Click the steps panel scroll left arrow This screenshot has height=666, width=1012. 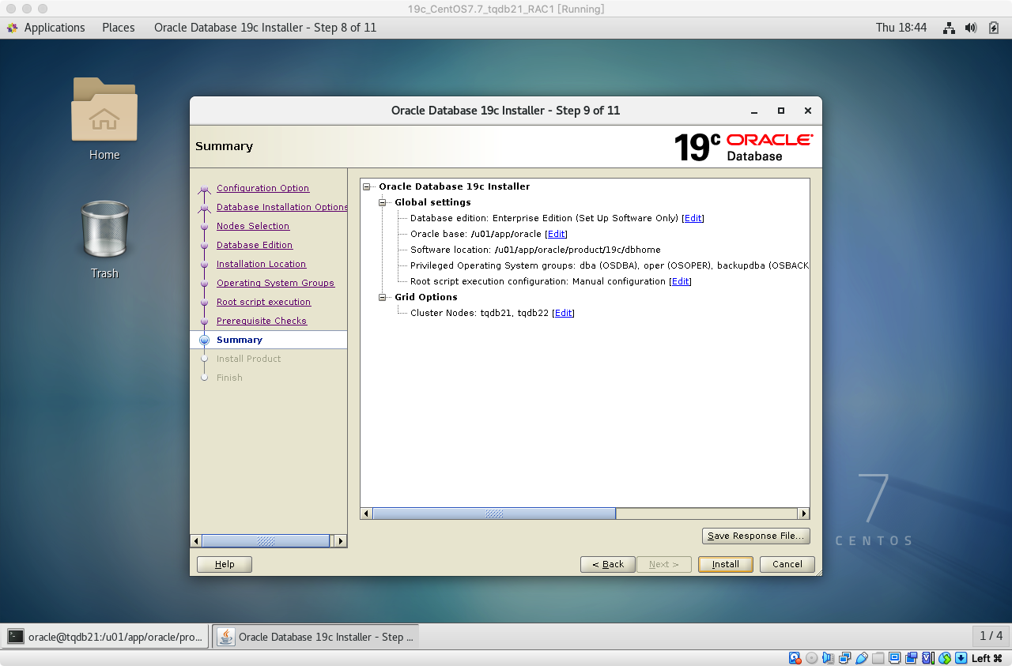coord(196,541)
